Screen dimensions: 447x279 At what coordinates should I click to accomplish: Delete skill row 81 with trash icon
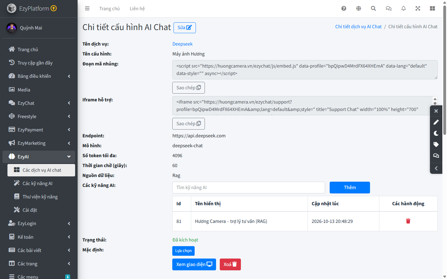pos(408,221)
